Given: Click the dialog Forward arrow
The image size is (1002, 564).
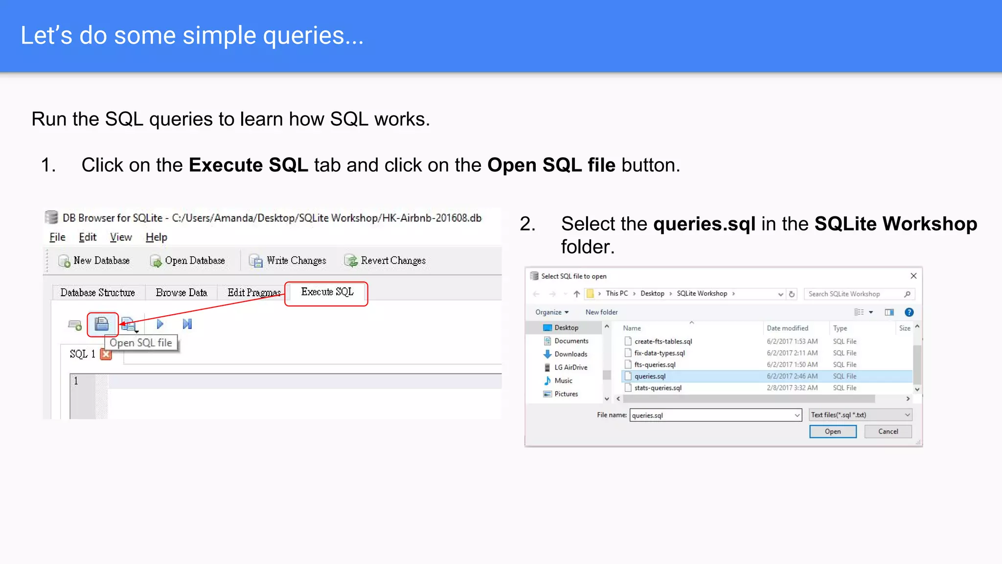Looking at the screenshot, I should (x=552, y=294).
